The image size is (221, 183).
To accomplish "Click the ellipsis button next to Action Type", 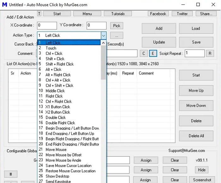I will click(116, 35).
